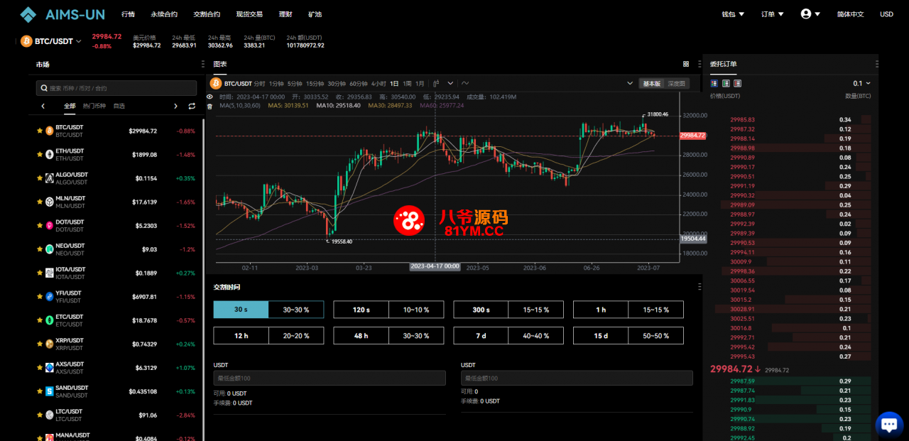This screenshot has width=909, height=441.
Task: Select the buy-only order book view
Action: click(x=726, y=83)
